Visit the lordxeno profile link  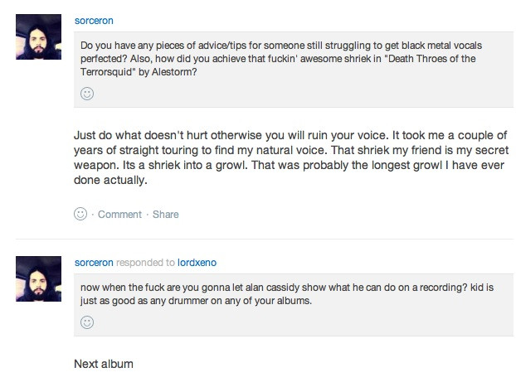pos(197,263)
